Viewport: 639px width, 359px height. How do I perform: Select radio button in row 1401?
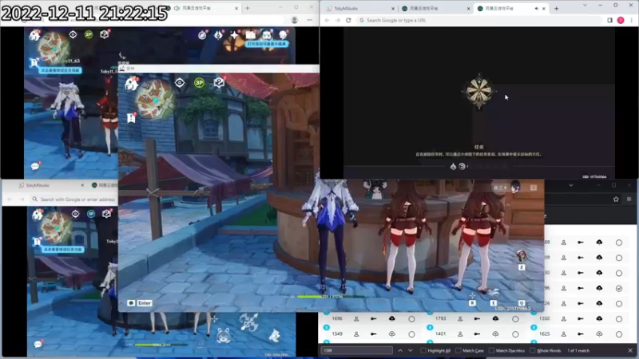coord(515,334)
